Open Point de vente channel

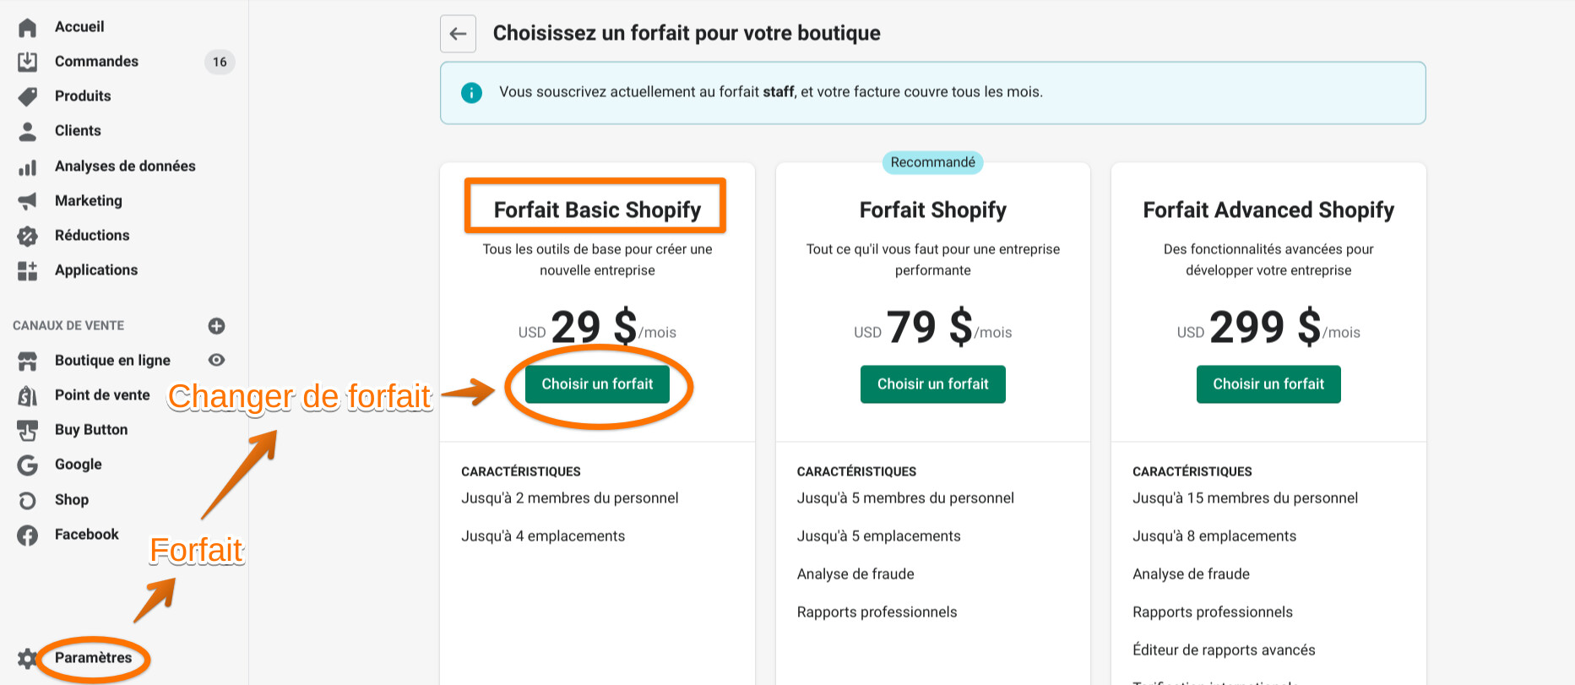click(x=102, y=395)
